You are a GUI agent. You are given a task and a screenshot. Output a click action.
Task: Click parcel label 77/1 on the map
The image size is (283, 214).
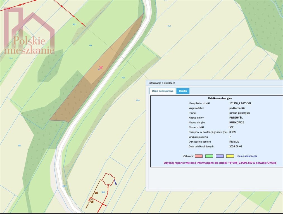coord(11,59)
